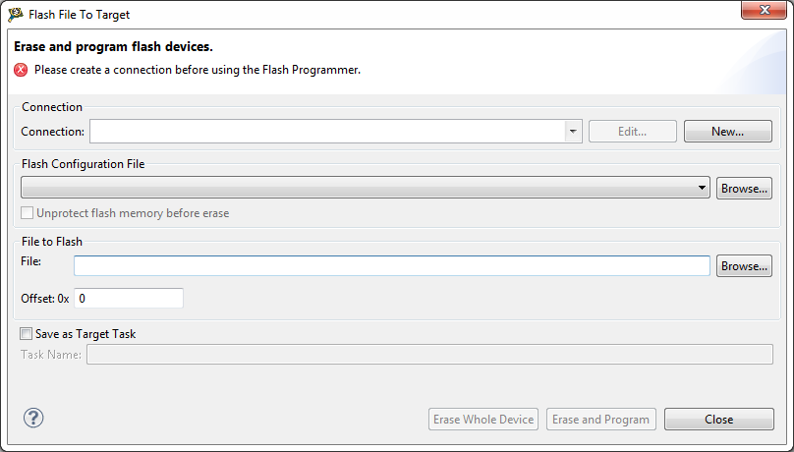This screenshot has height=452, width=794.
Task: Click the Flash File To Target title icon
Action: (15, 14)
